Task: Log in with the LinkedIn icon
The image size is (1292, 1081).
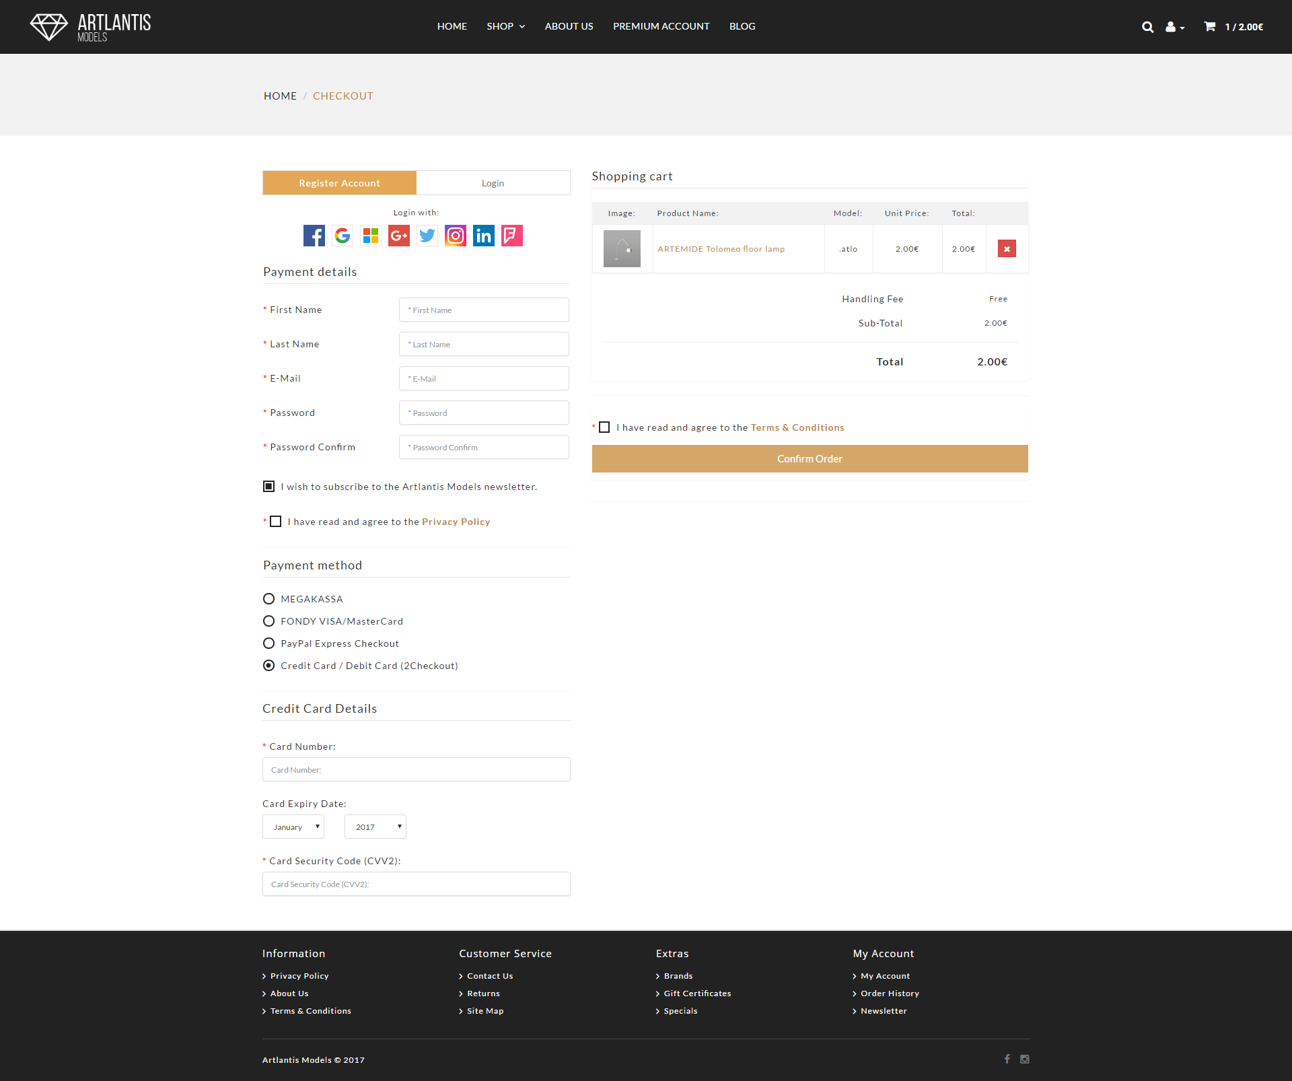Action: tap(484, 236)
